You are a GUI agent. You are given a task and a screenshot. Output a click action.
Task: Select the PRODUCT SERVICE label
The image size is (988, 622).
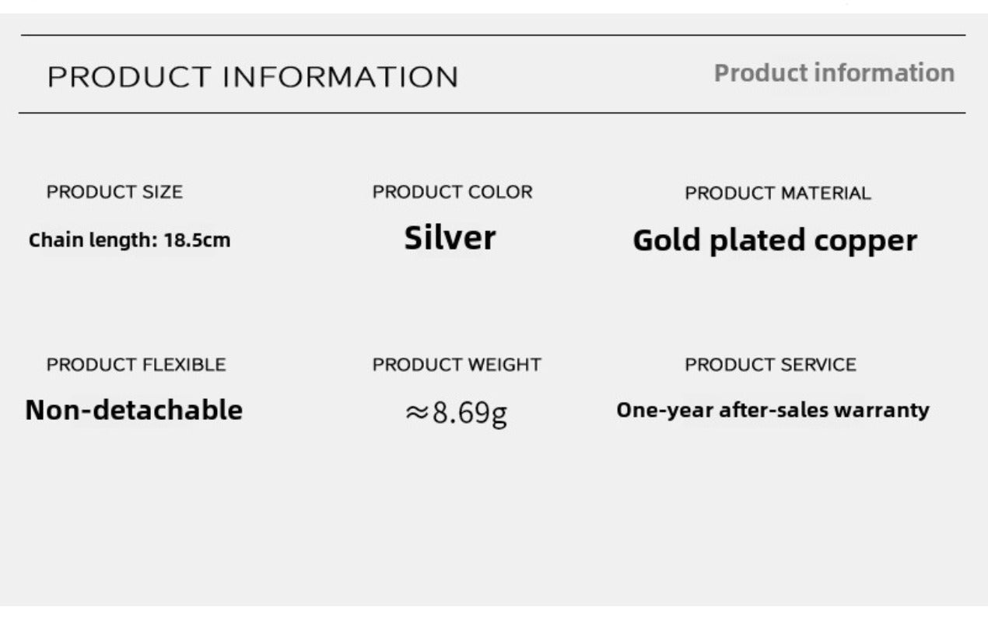770,365
